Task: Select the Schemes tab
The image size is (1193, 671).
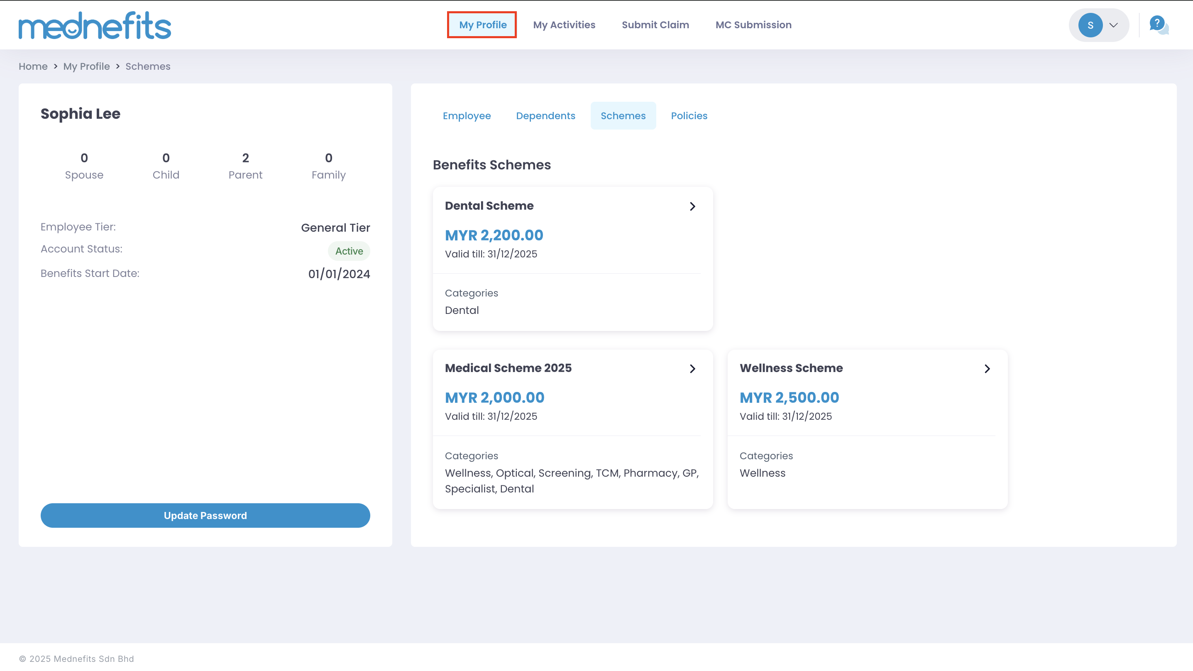Action: tap(622, 116)
